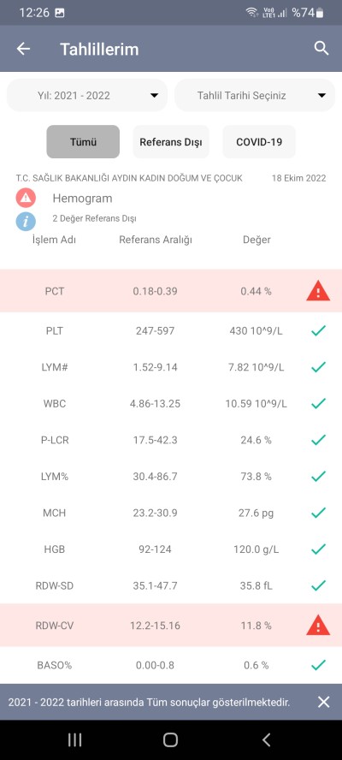Open search with the magnifier icon
This screenshot has height=760, width=342.
(321, 49)
